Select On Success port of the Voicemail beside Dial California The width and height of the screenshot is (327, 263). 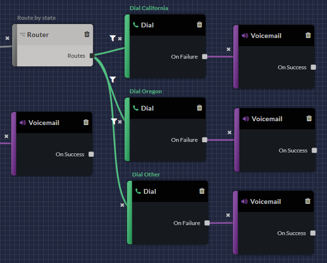[313, 67]
